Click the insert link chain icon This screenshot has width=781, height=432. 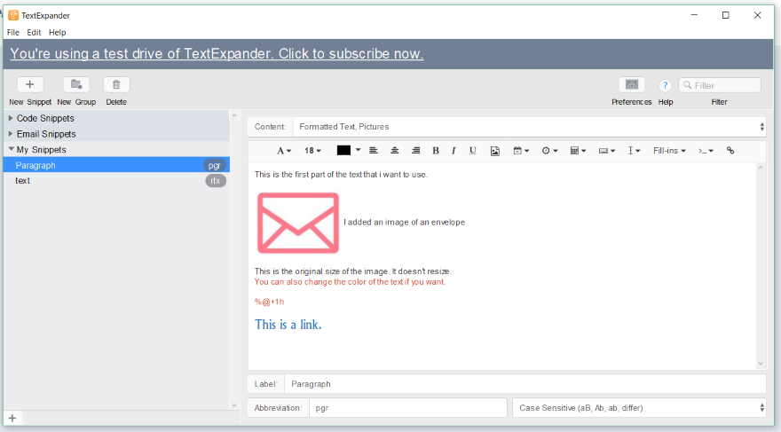(730, 150)
